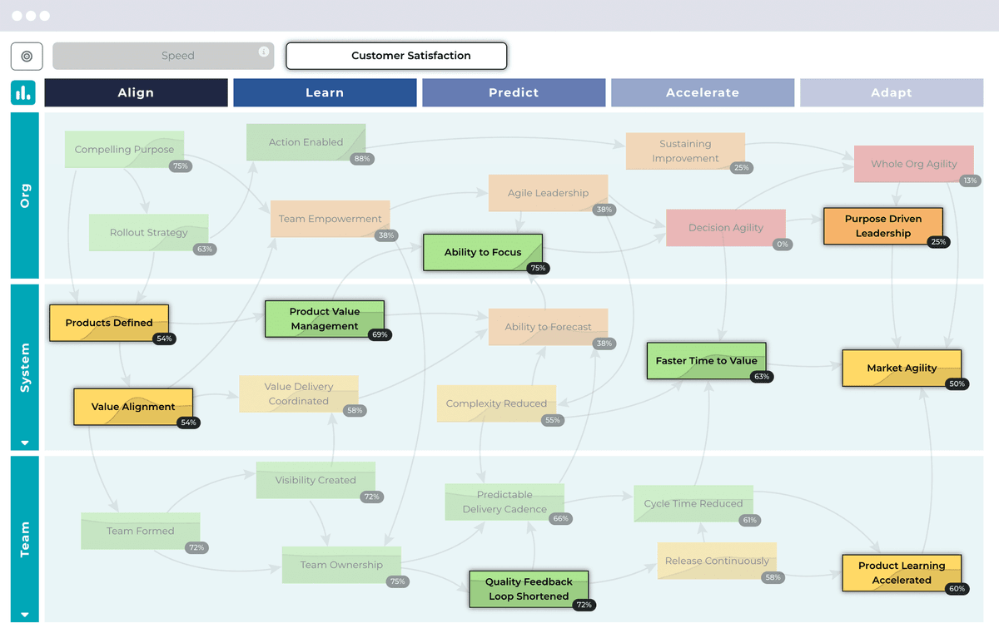
Task: Select the Market Agility card
Action: click(x=902, y=368)
